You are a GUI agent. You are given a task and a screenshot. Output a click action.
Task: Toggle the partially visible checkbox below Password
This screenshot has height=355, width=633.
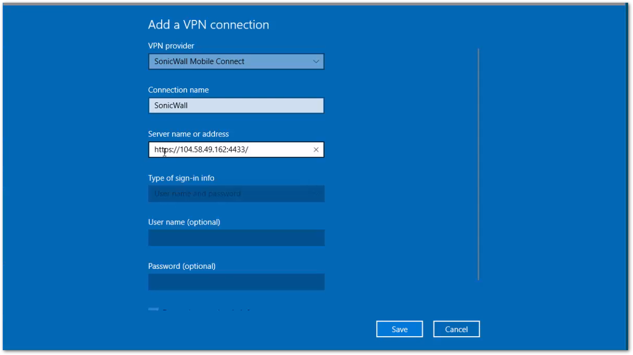(153, 310)
